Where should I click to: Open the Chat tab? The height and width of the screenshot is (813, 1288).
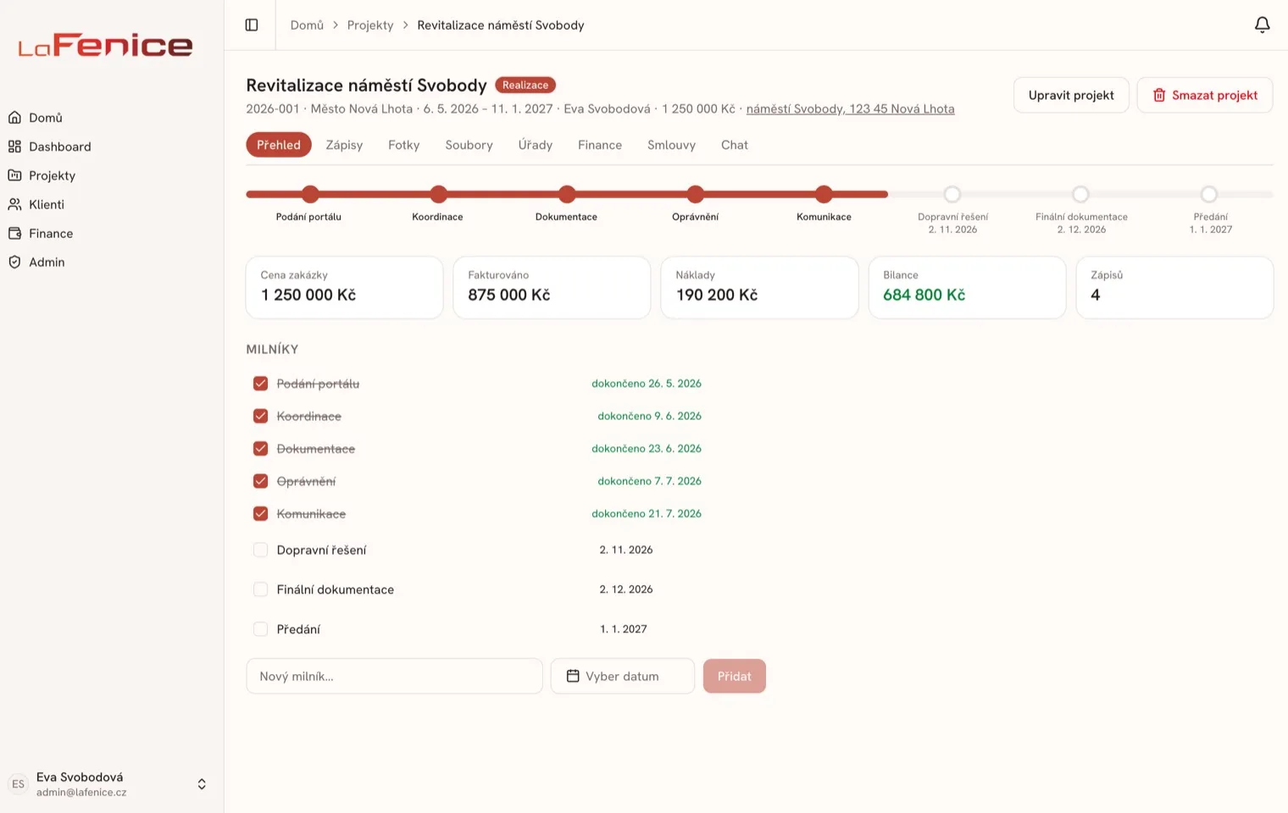pyautogui.click(x=735, y=145)
